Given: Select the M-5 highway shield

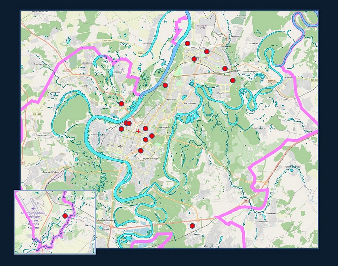Looking at the screenshot, I should [x=247, y=201].
